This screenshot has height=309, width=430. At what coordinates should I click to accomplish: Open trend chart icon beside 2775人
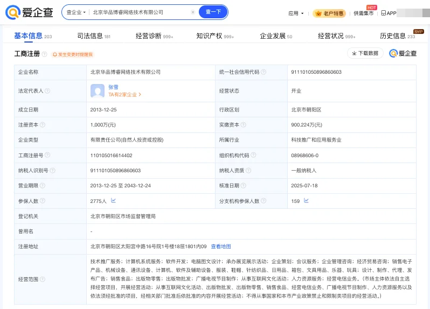click(113, 200)
